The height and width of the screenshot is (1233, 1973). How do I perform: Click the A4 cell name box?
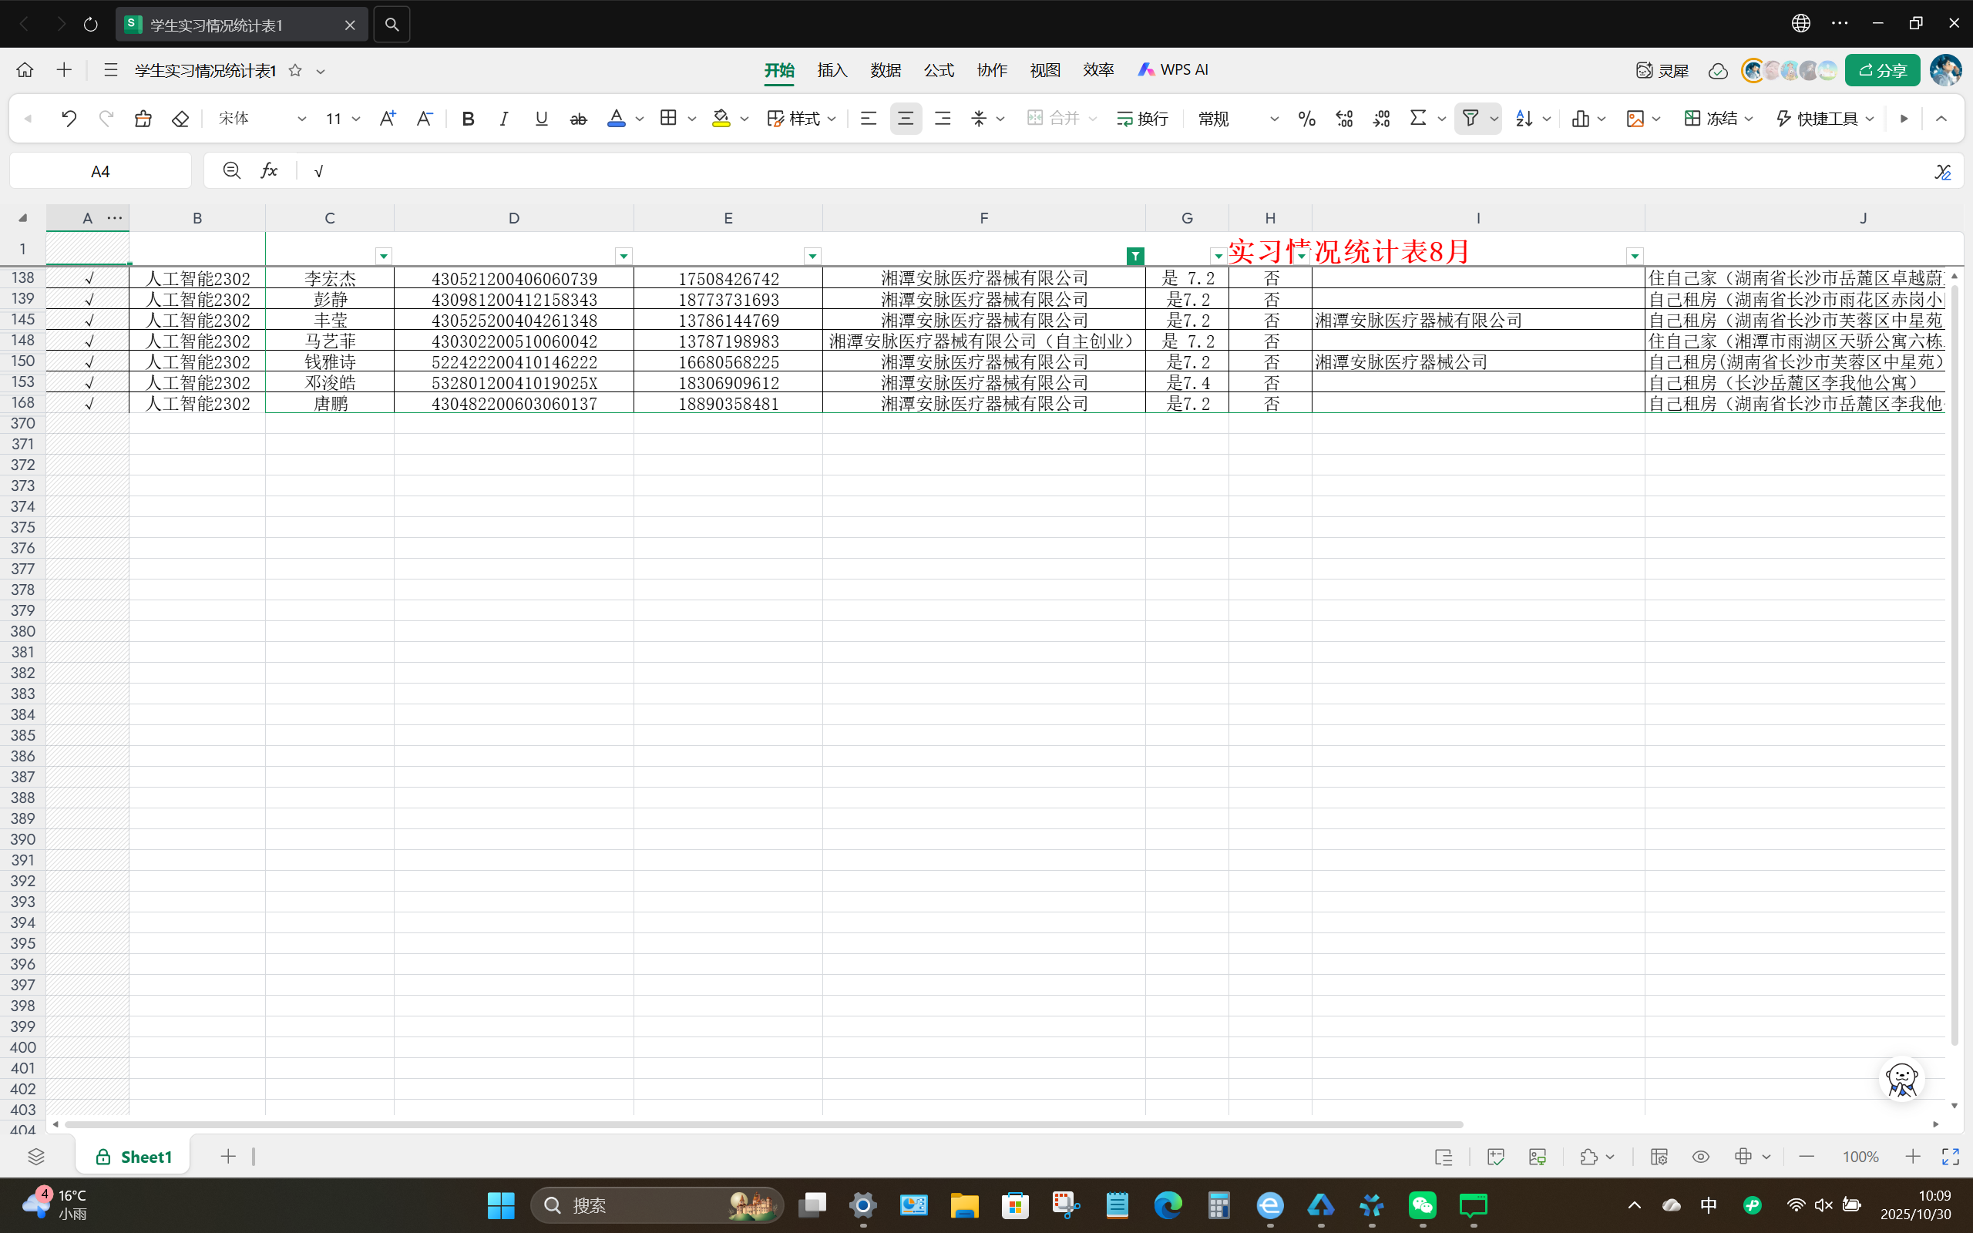tap(100, 171)
